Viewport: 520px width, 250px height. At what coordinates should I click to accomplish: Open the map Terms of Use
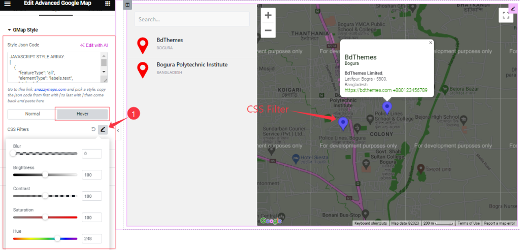469,223
